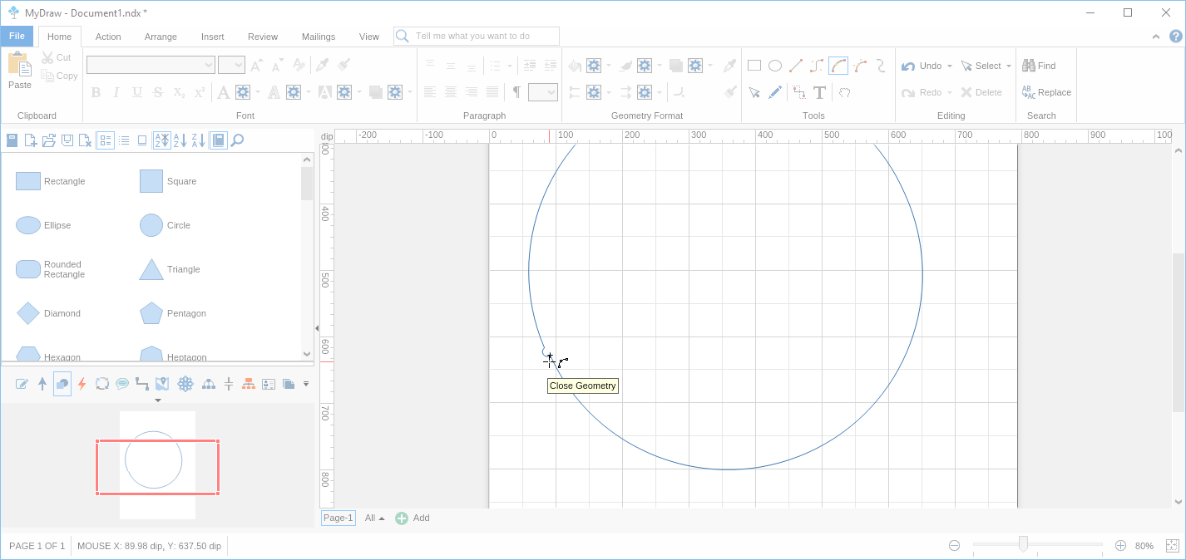Expand more libraries overflow arrow
The width and height of the screenshot is (1186, 560).
click(x=306, y=384)
